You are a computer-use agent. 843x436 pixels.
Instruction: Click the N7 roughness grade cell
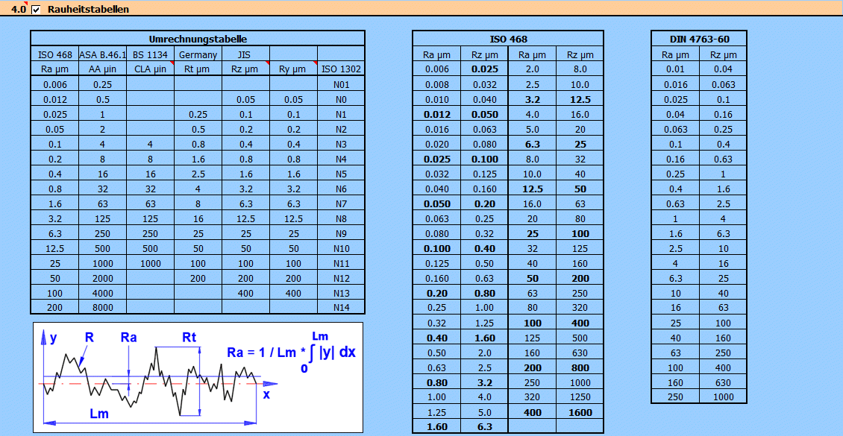coord(341,203)
